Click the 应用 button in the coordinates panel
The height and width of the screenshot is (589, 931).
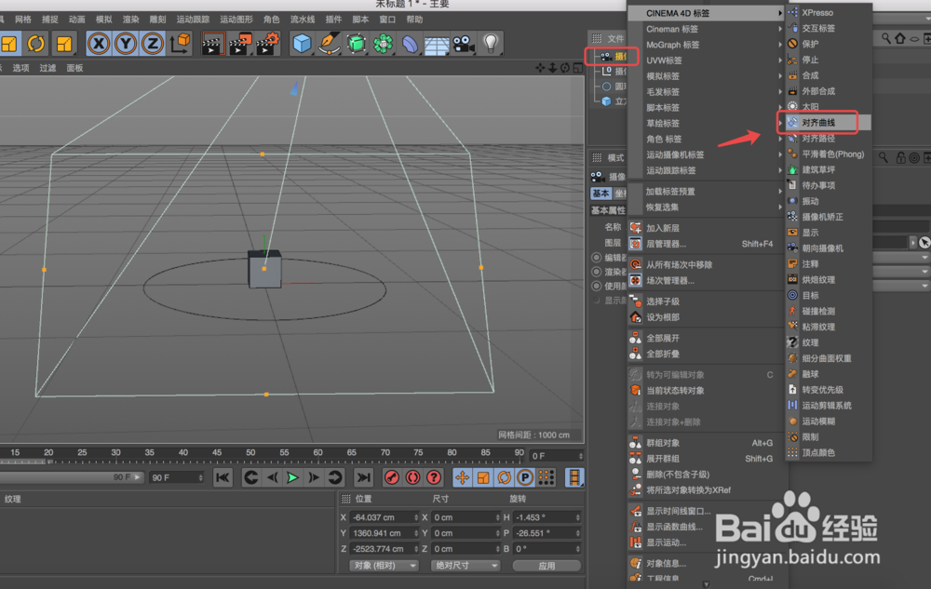point(546,565)
